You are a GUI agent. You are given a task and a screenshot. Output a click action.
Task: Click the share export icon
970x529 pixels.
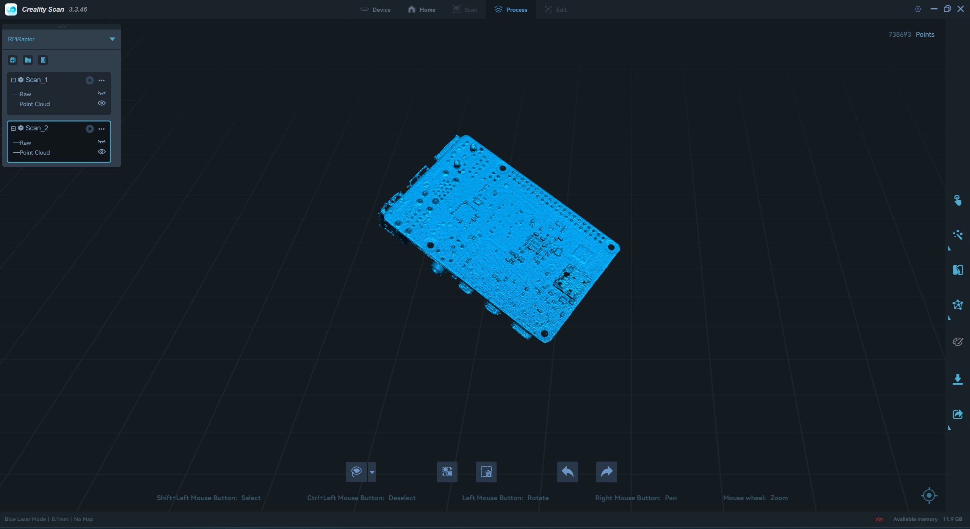point(957,414)
